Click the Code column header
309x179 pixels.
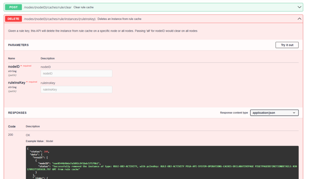(x=12, y=126)
